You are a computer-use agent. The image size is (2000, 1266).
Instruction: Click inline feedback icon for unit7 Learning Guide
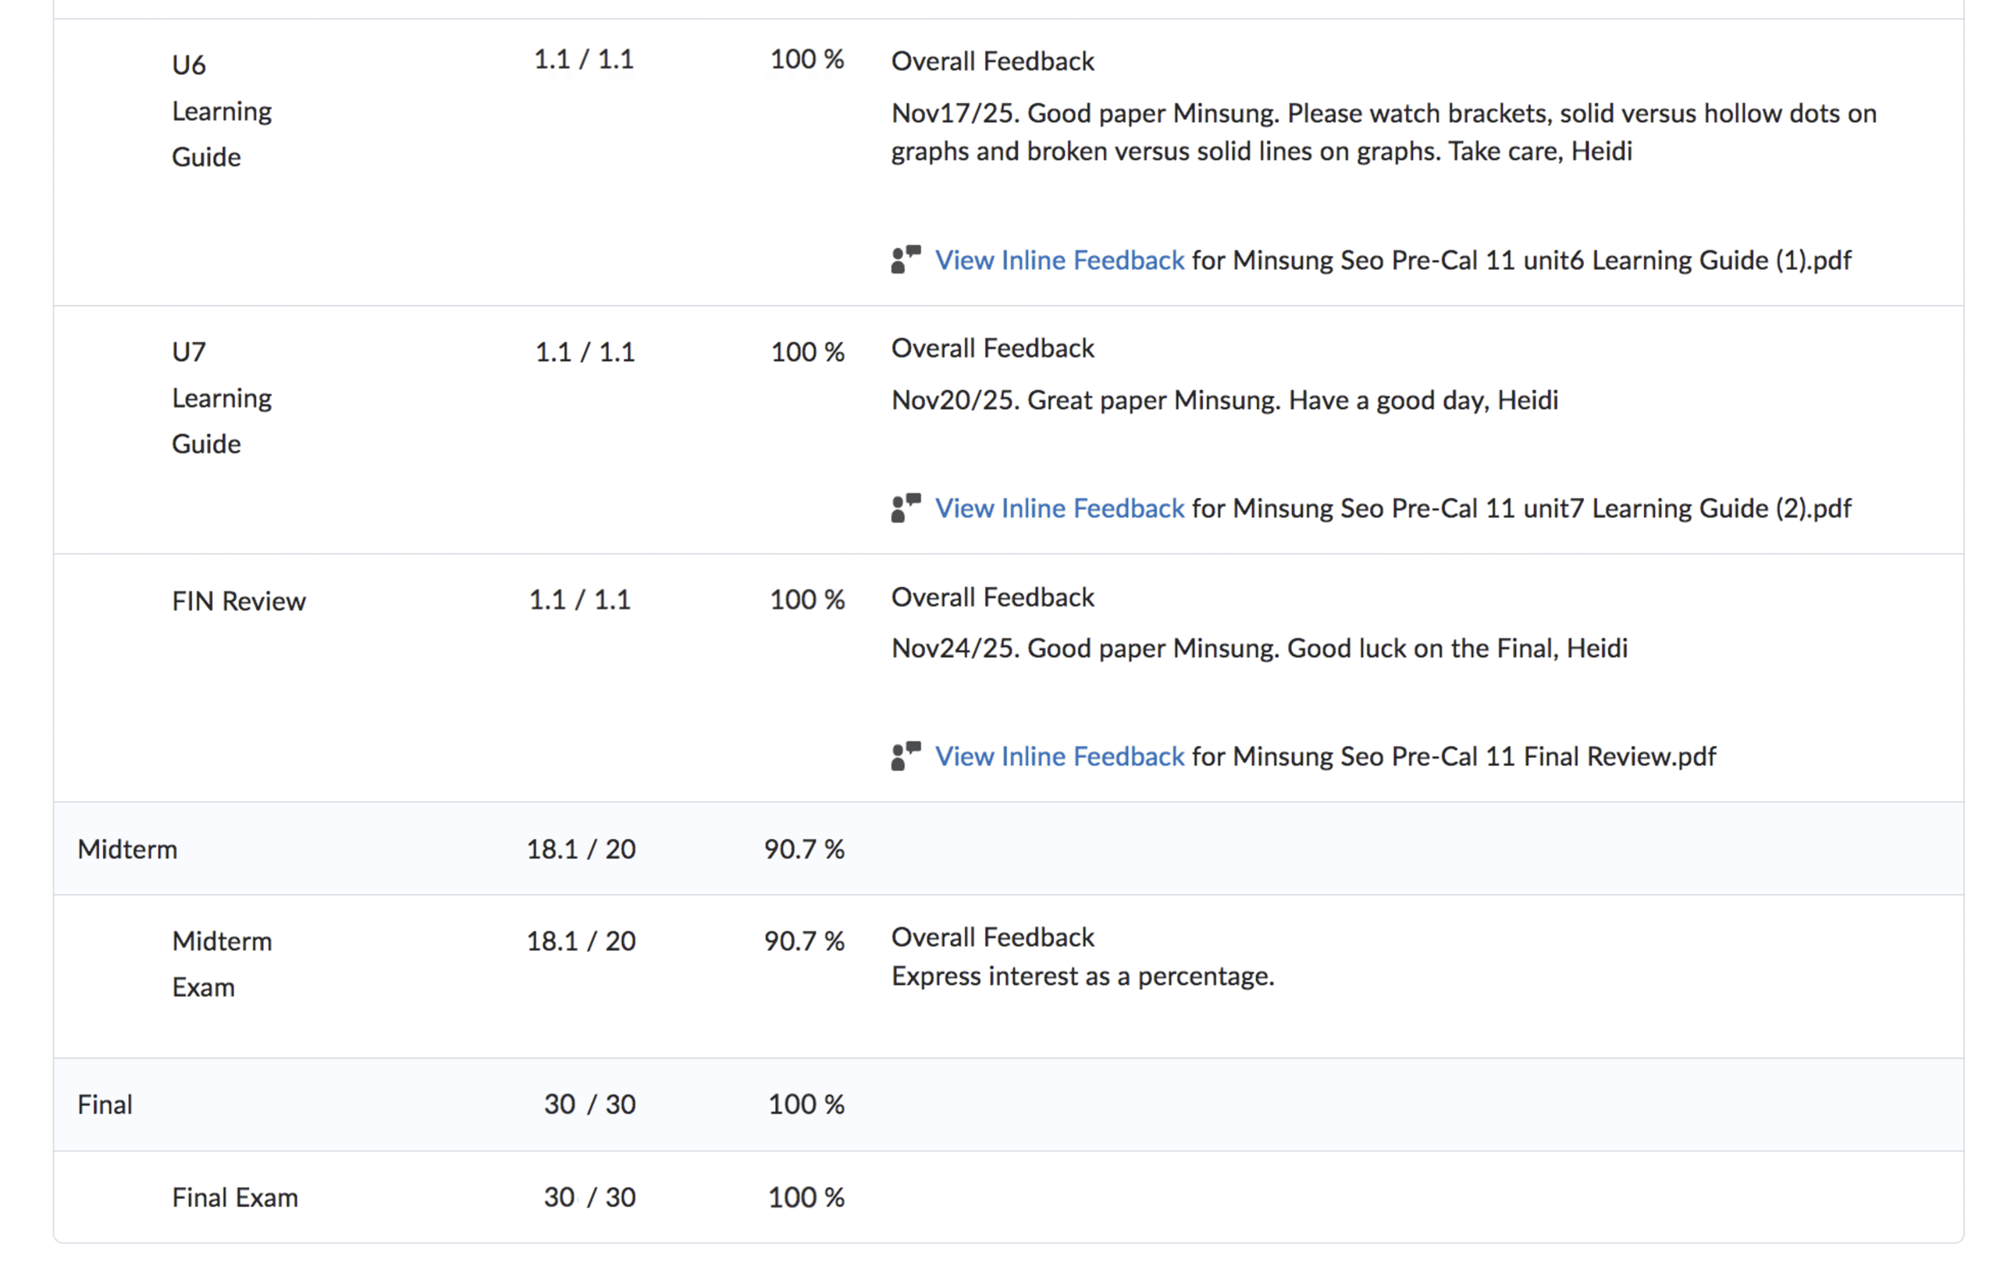coord(906,508)
